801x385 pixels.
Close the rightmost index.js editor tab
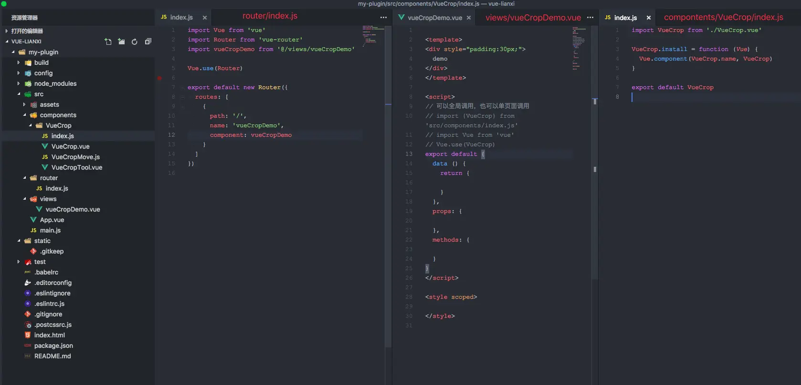coord(649,18)
